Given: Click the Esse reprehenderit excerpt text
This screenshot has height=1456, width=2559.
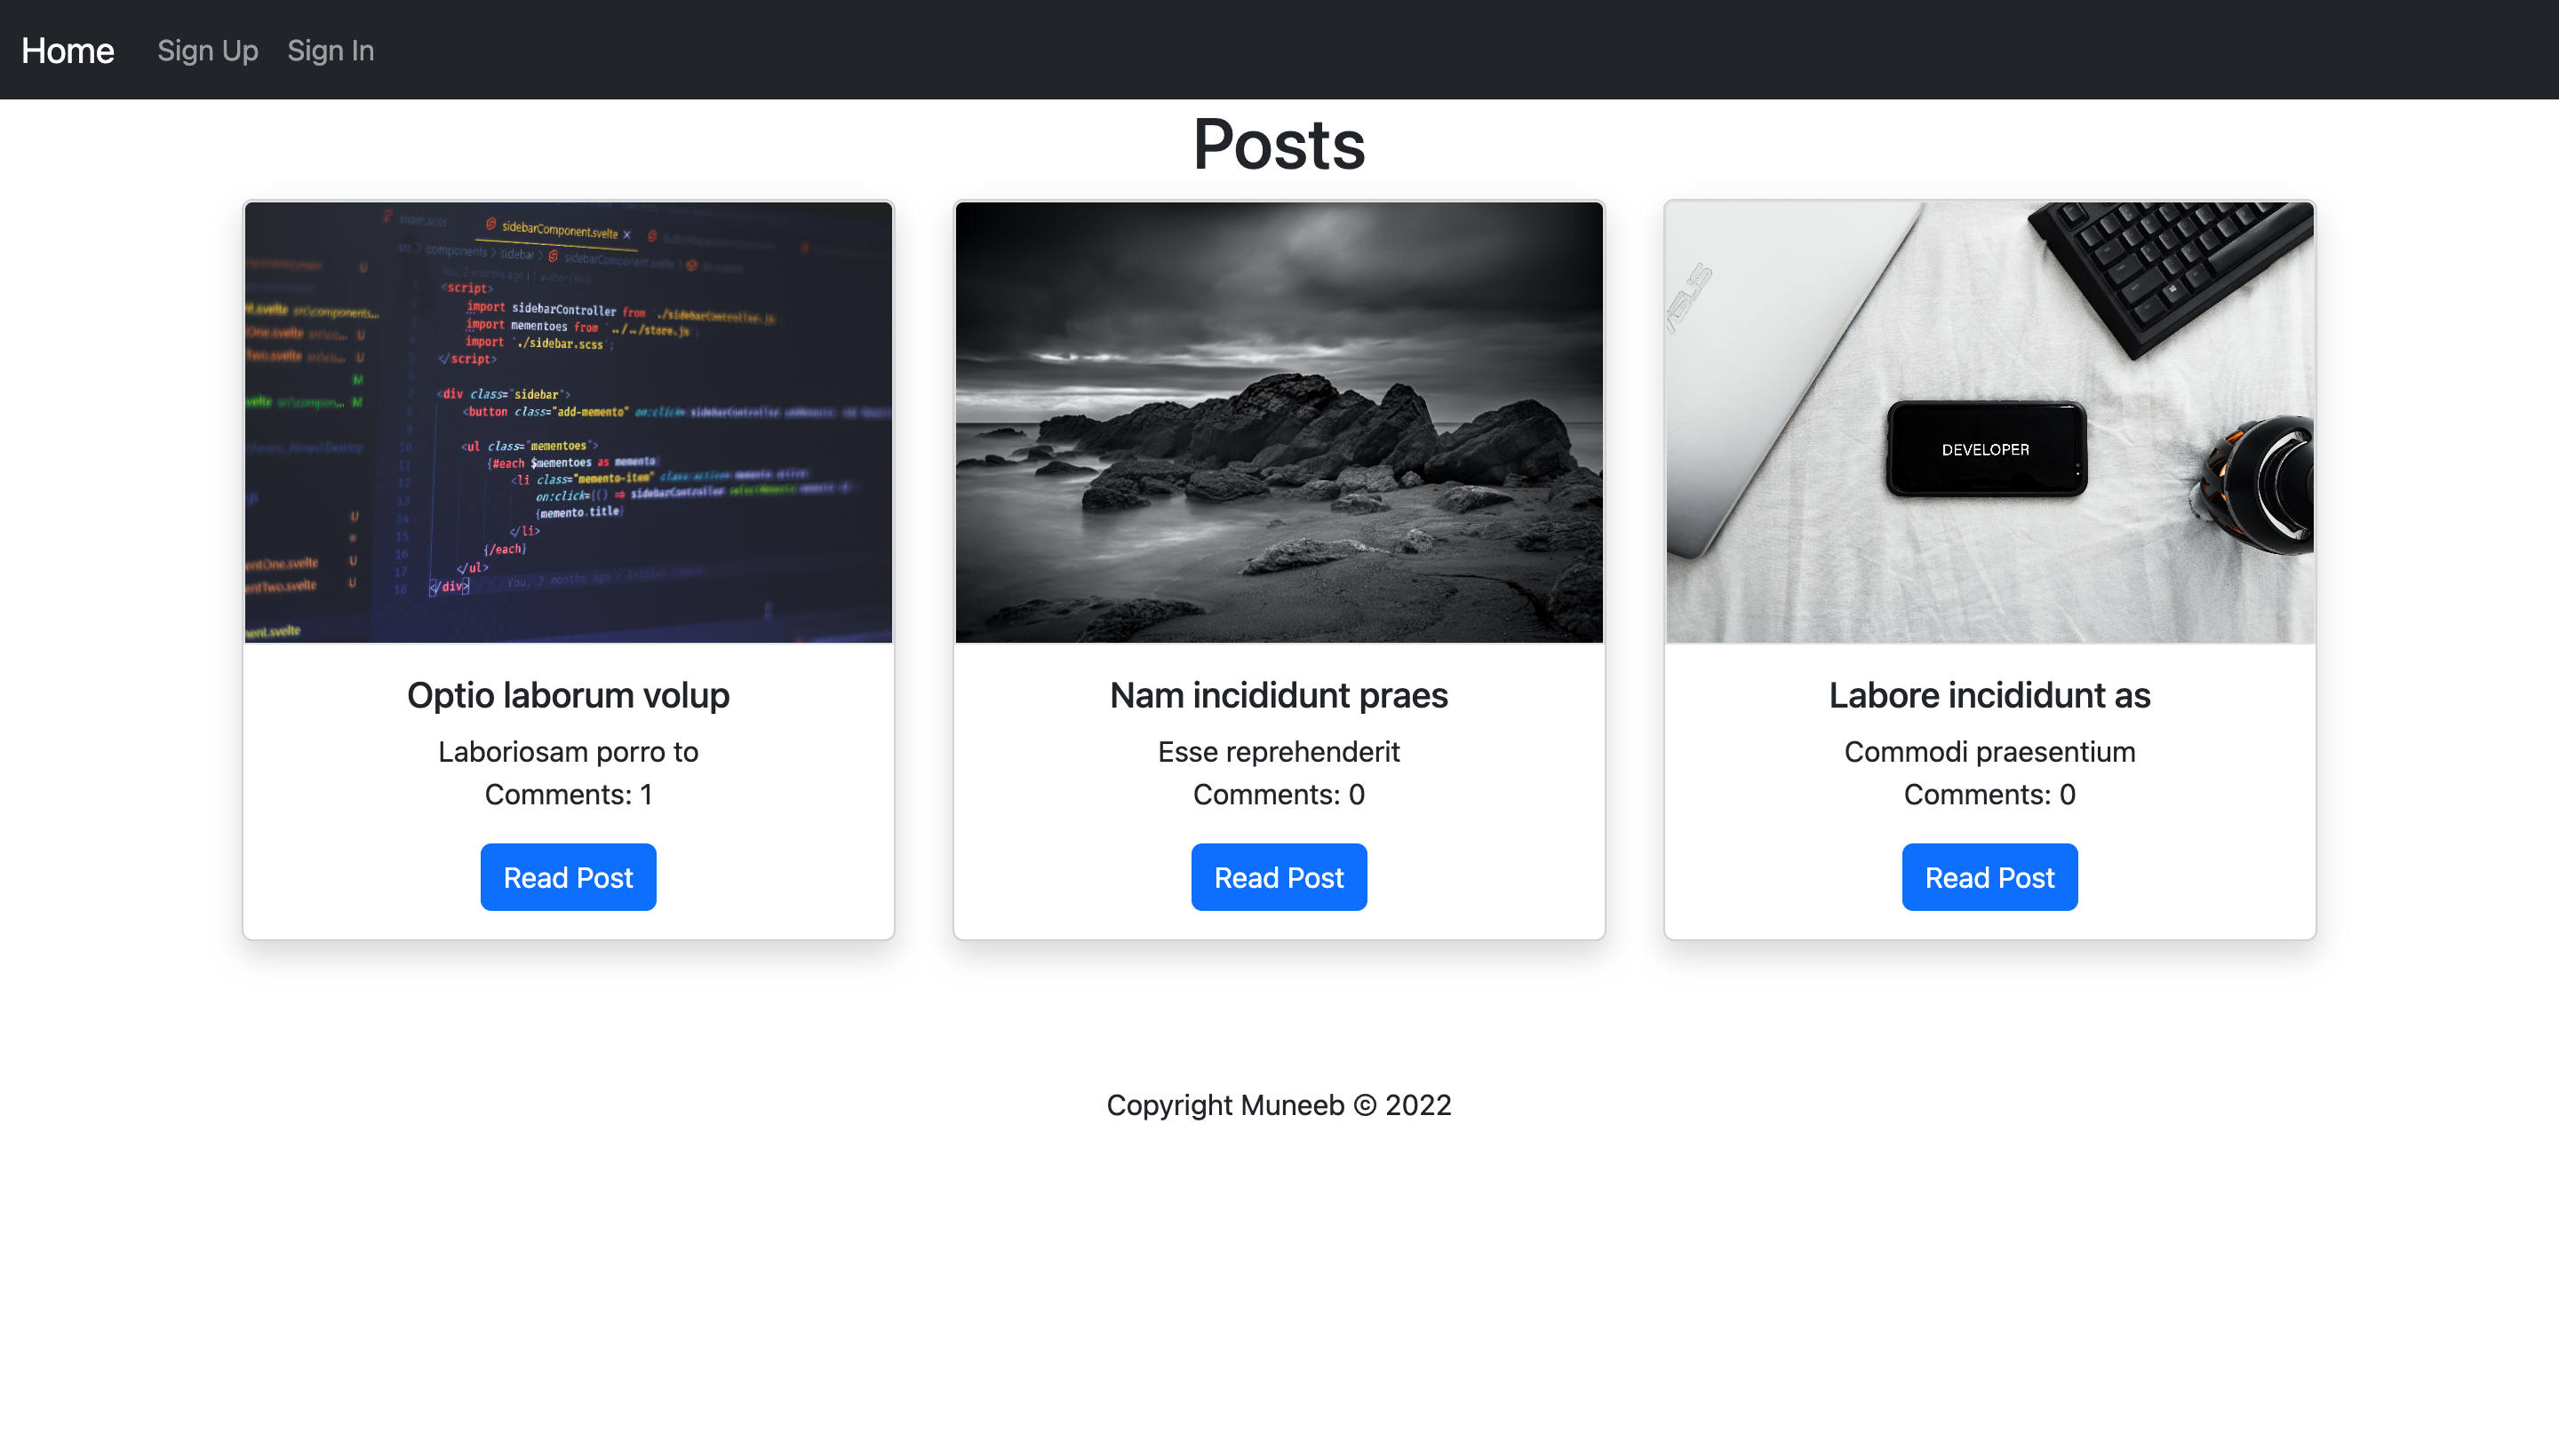Looking at the screenshot, I should tap(1278, 751).
